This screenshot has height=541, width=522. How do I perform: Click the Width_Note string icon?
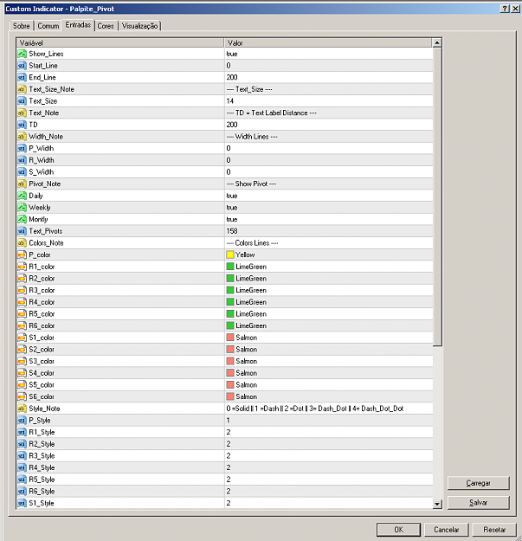(x=23, y=137)
